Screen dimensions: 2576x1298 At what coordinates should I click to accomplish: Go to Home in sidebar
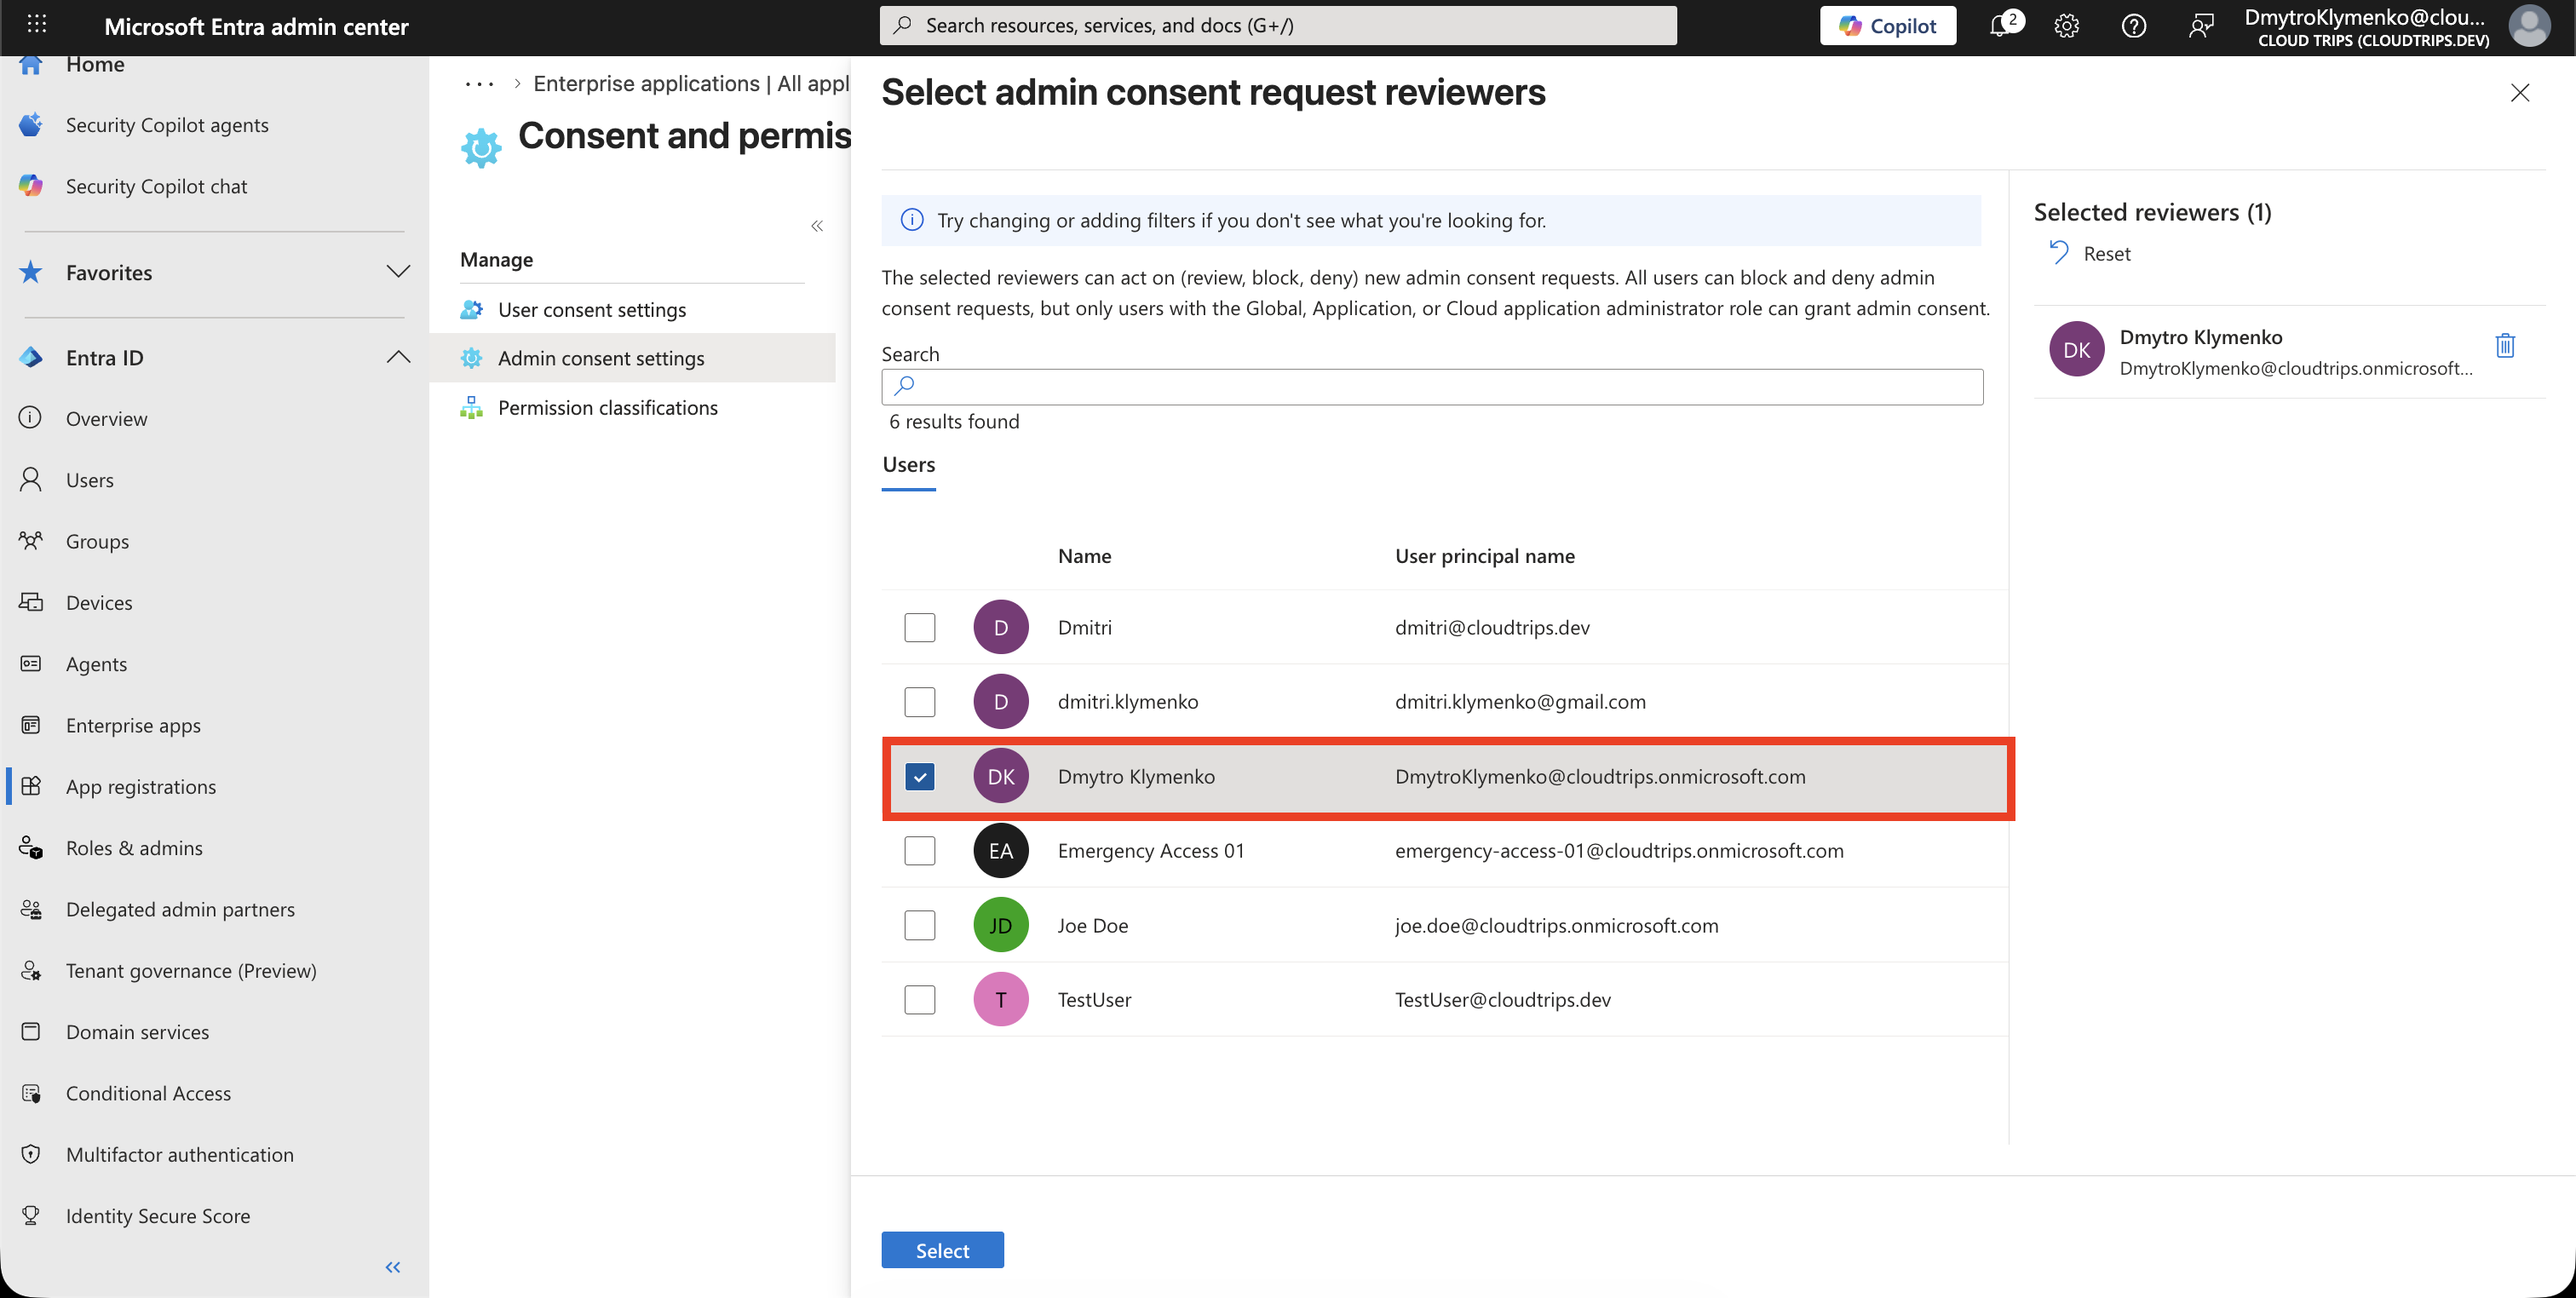95,65
